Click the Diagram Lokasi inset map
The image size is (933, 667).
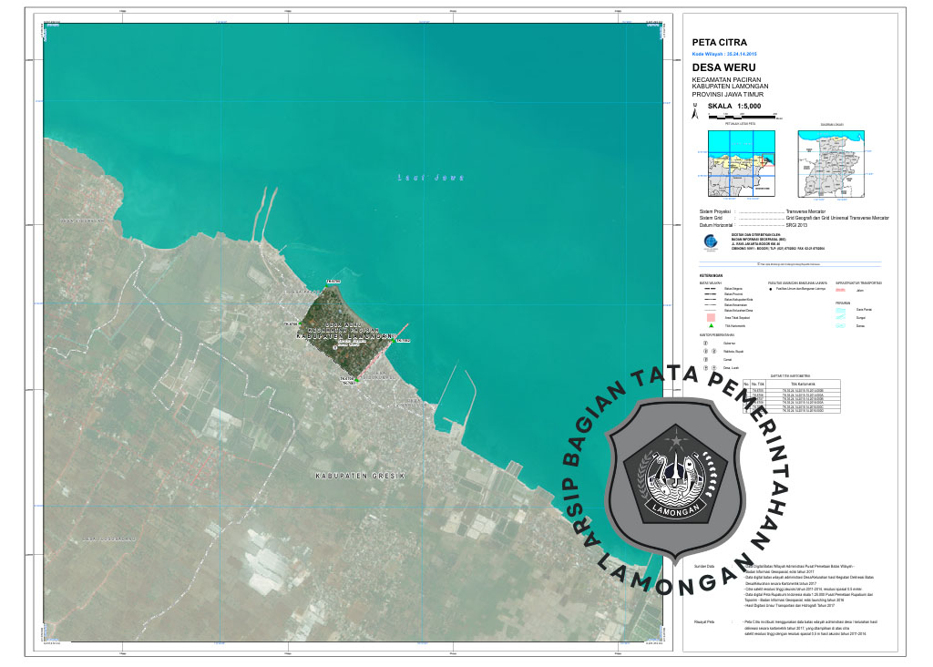tap(832, 163)
